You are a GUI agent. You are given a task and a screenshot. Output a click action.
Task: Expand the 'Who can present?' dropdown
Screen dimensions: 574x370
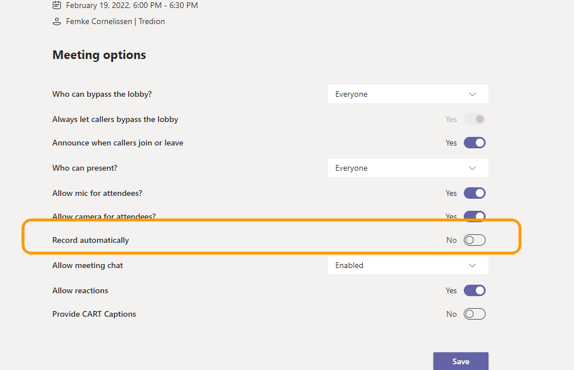click(408, 168)
